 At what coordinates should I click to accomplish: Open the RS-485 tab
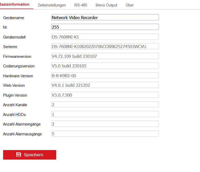[81, 5]
